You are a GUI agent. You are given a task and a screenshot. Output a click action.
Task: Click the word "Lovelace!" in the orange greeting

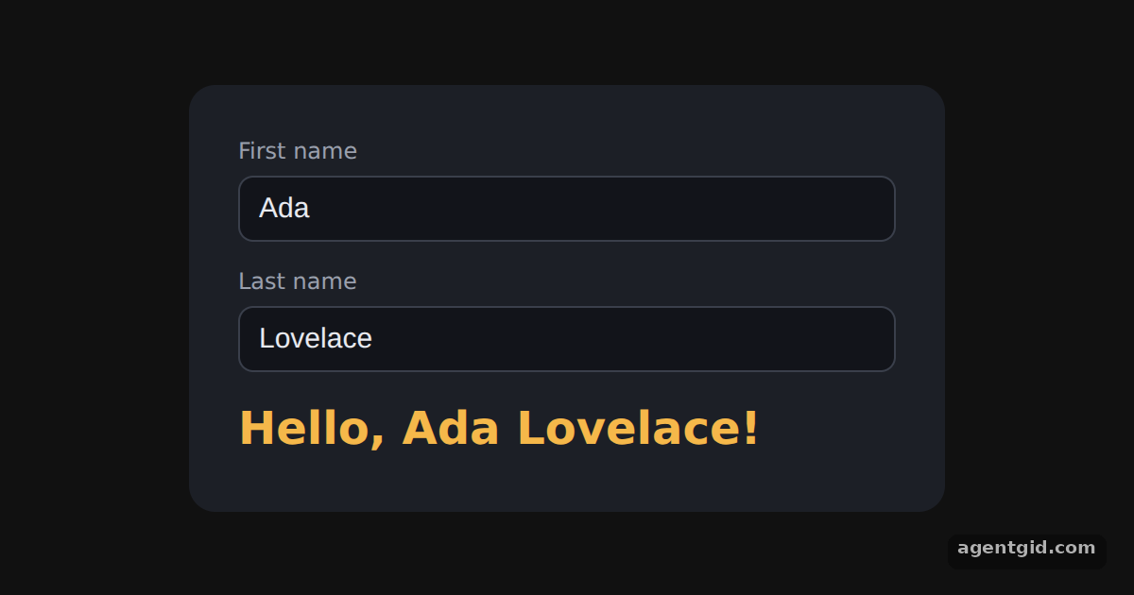[x=638, y=428]
